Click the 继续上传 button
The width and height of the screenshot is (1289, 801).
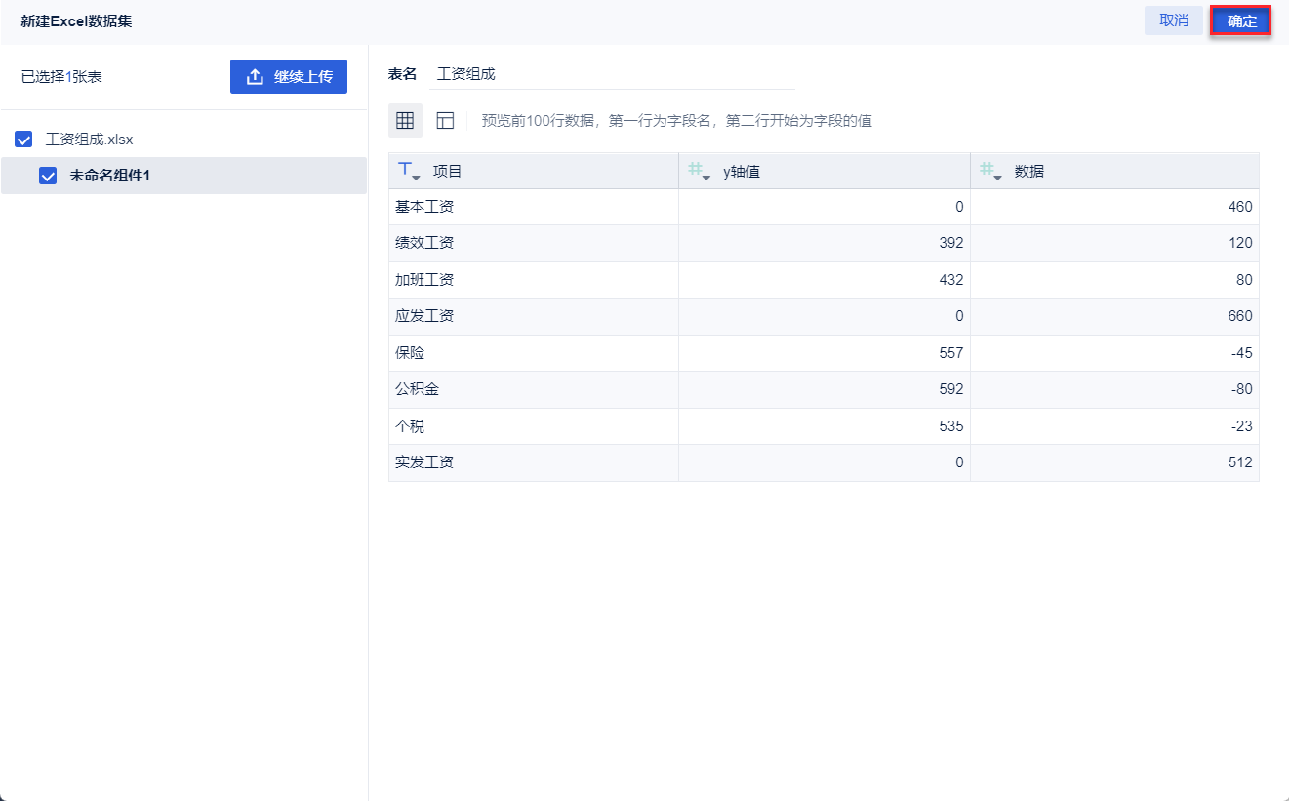point(289,77)
